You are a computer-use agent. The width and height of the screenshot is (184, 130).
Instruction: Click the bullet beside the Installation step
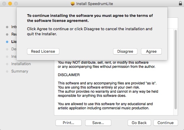coord(7,64)
